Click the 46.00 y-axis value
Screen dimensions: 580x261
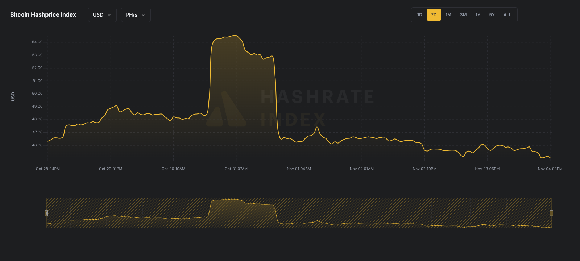(37, 145)
